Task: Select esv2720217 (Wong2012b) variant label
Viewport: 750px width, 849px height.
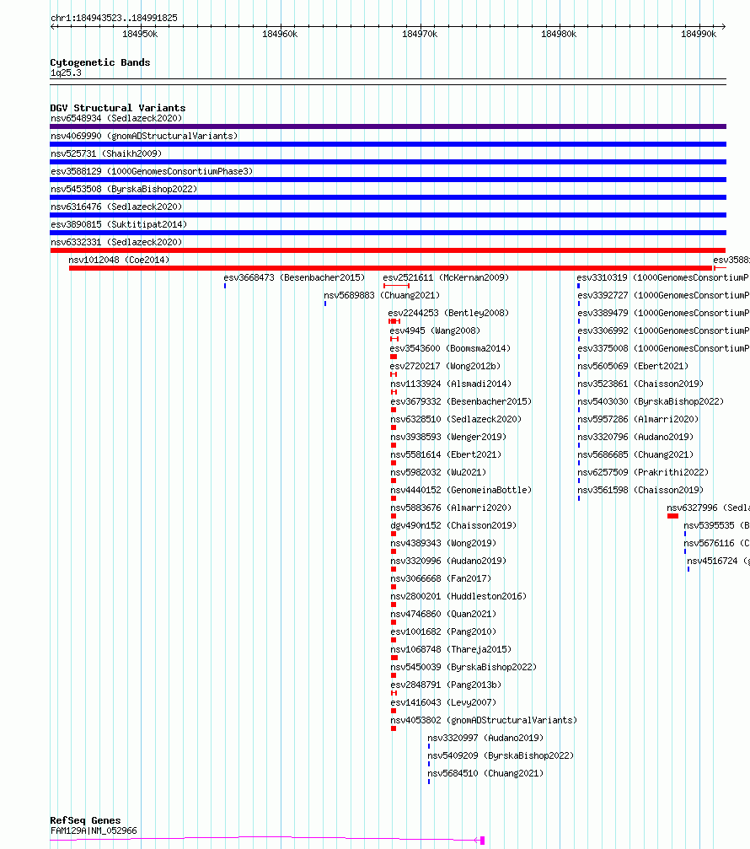Action: pyautogui.click(x=445, y=366)
